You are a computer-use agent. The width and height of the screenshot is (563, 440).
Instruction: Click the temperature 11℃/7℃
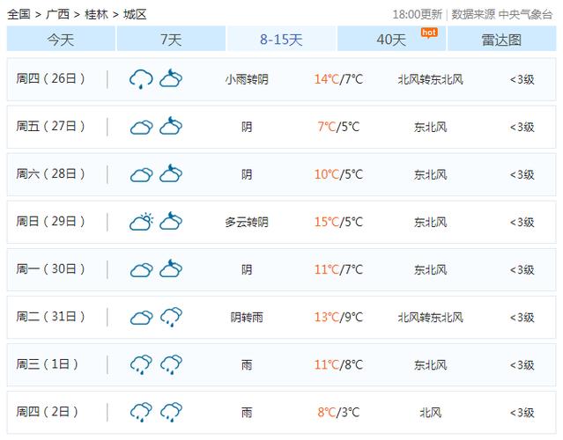point(338,269)
